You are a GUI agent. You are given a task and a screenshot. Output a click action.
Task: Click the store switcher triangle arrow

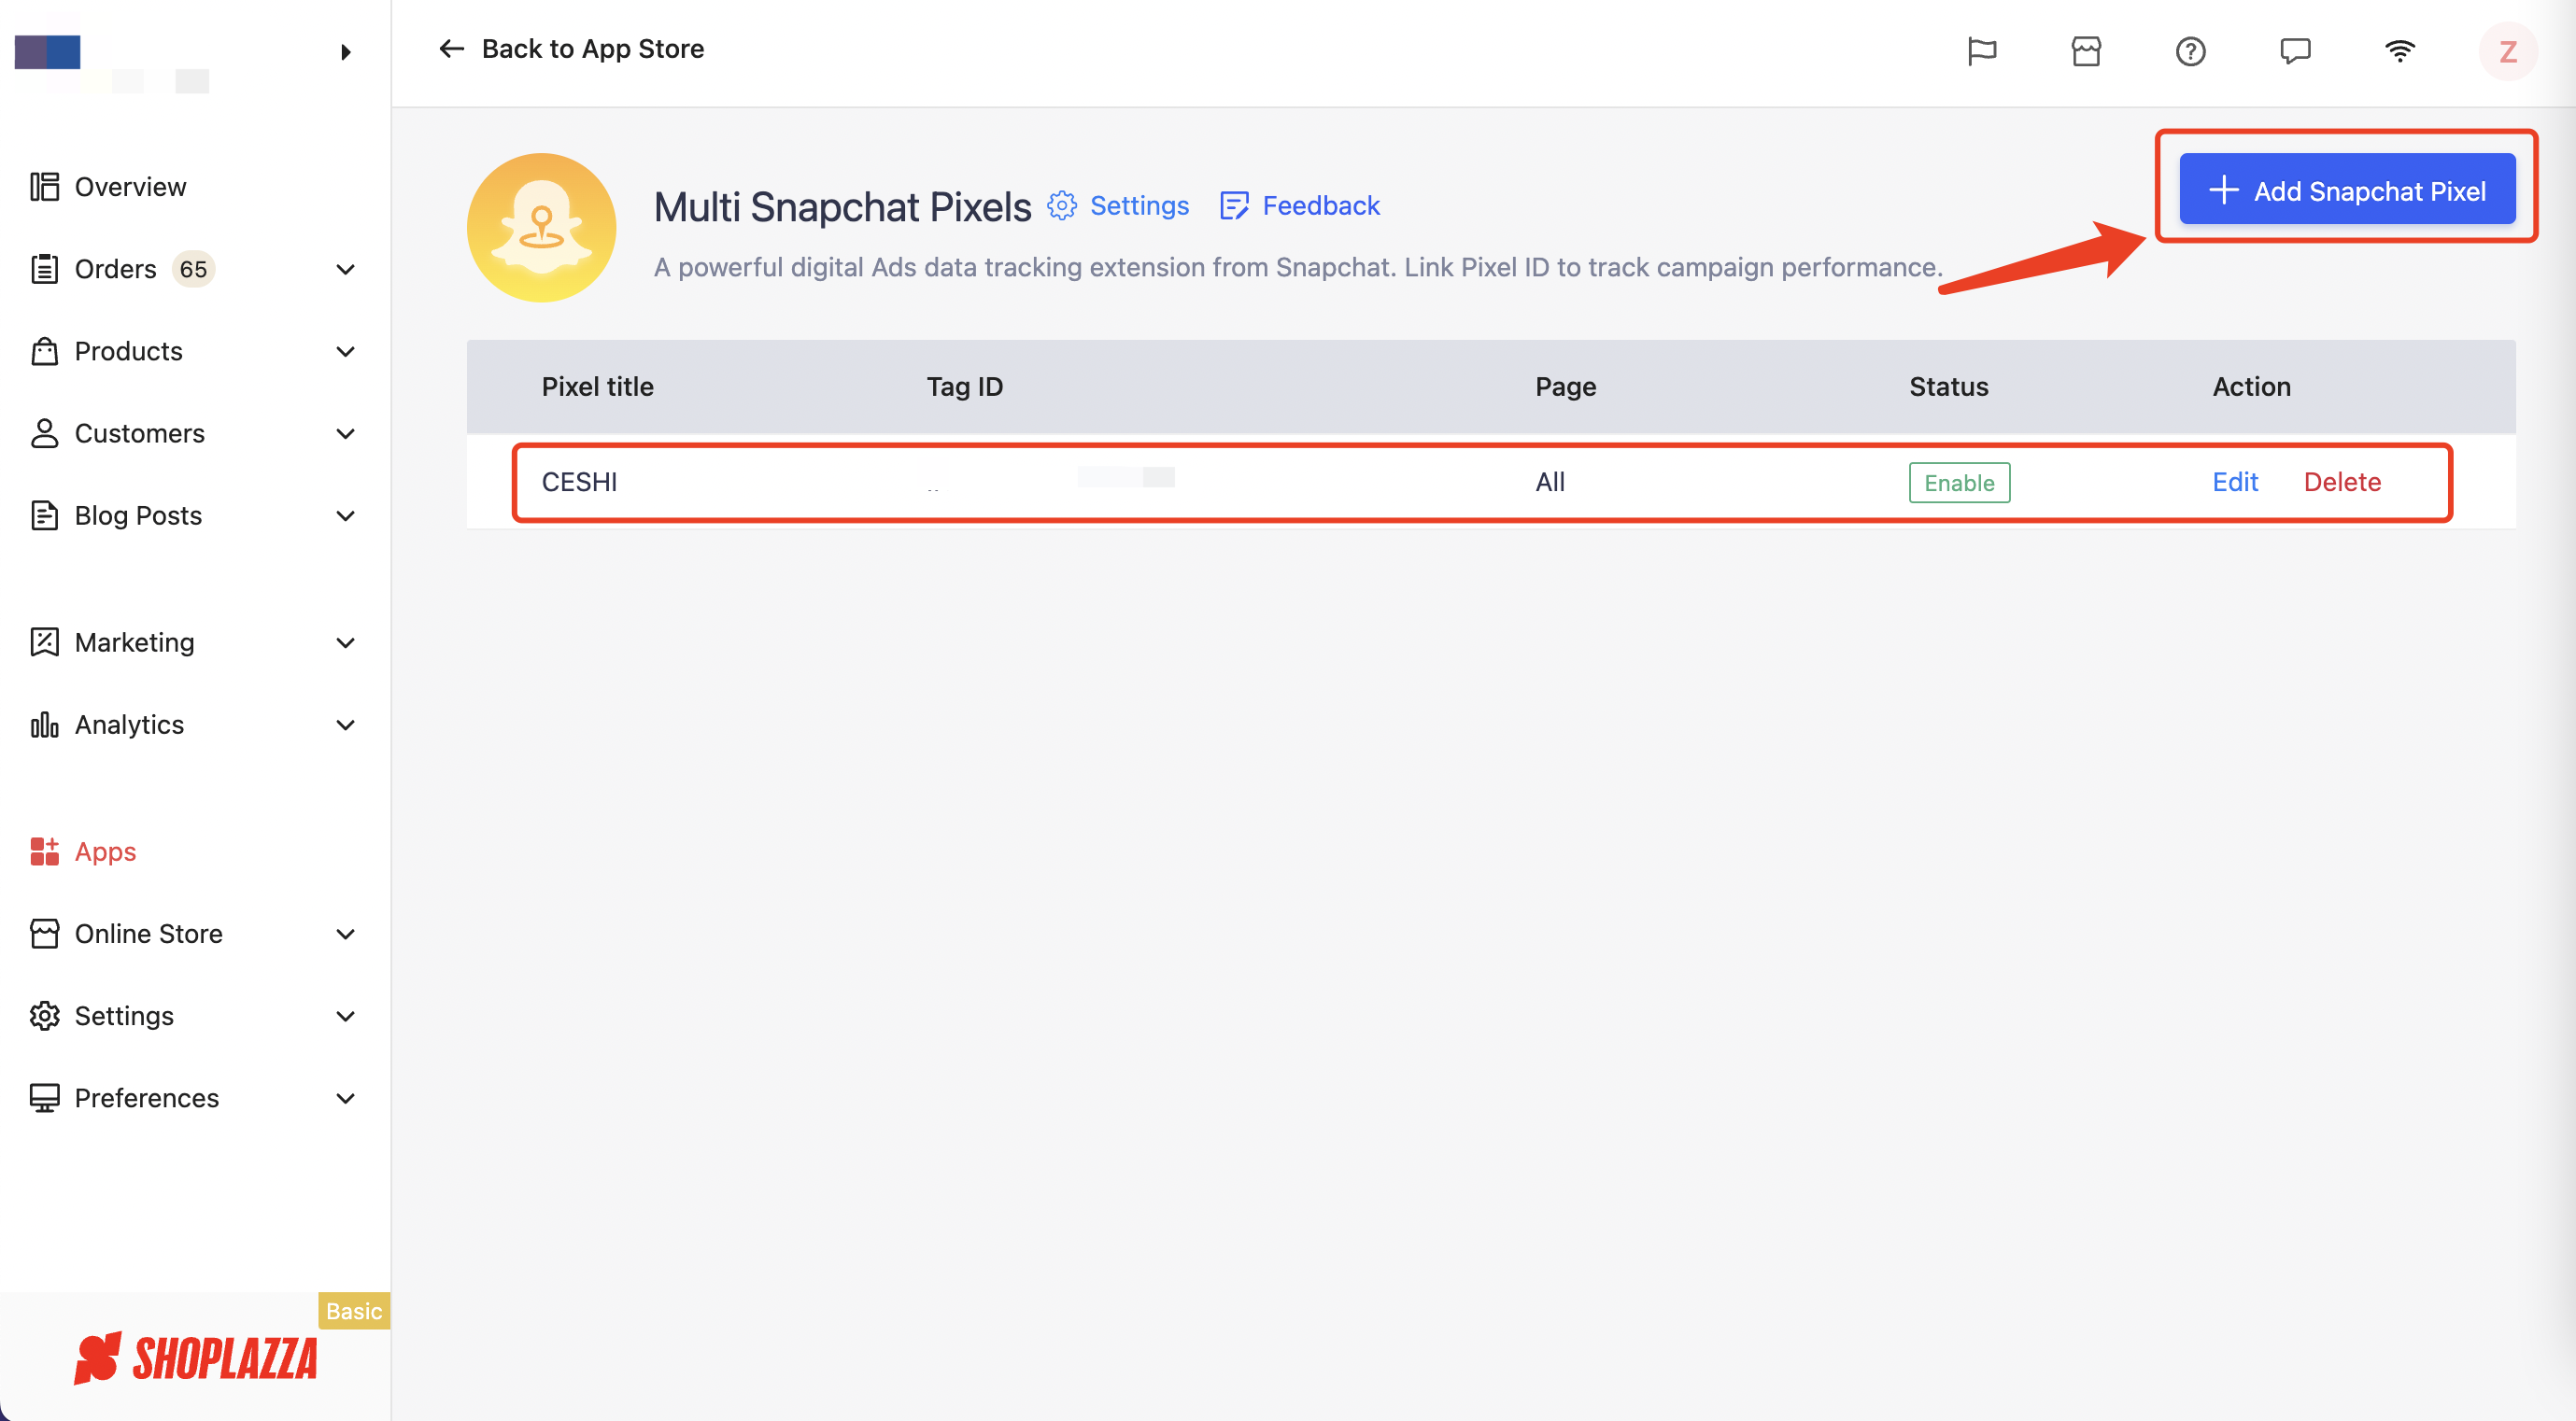click(345, 52)
